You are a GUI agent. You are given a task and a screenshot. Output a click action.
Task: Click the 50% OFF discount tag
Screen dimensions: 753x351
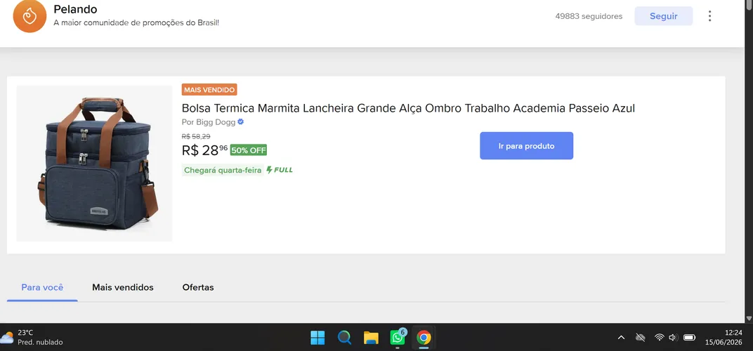coord(249,150)
